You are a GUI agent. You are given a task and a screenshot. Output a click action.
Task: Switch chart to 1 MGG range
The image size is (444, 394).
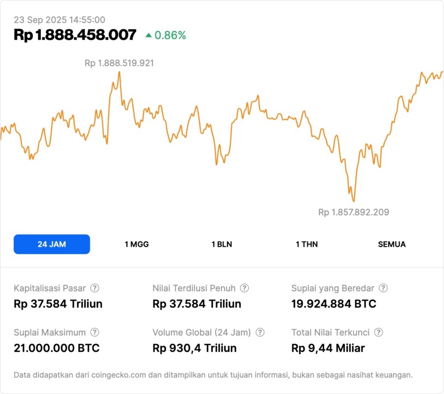137,244
